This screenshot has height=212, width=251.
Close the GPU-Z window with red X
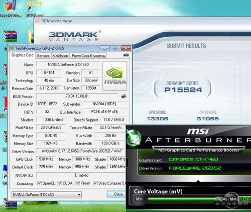(x=126, y=48)
